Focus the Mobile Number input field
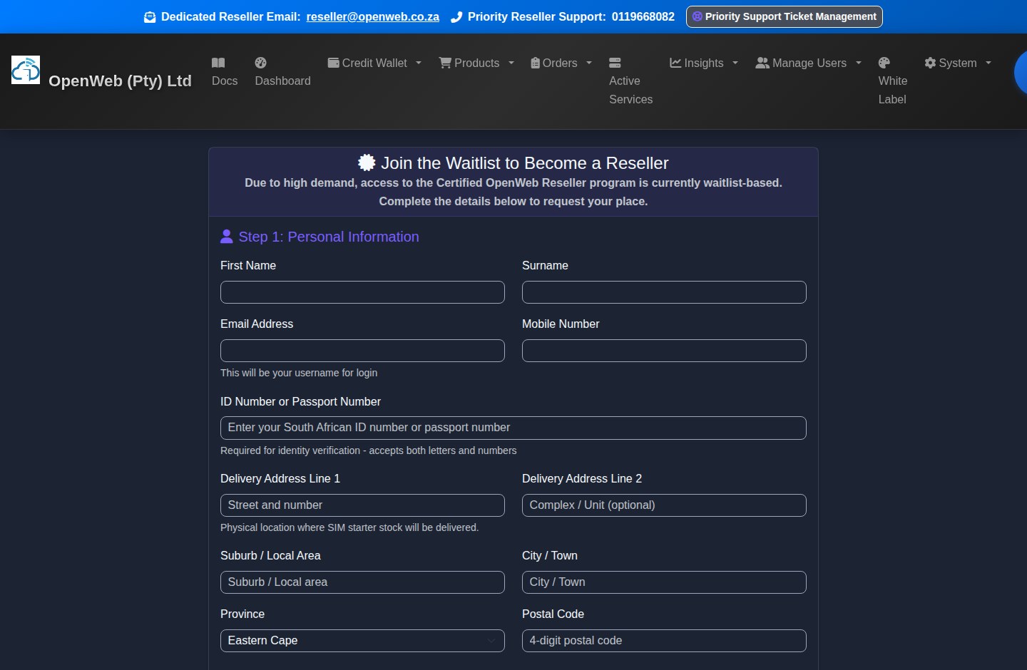Image resolution: width=1027 pixels, height=670 pixels. [x=664, y=351]
